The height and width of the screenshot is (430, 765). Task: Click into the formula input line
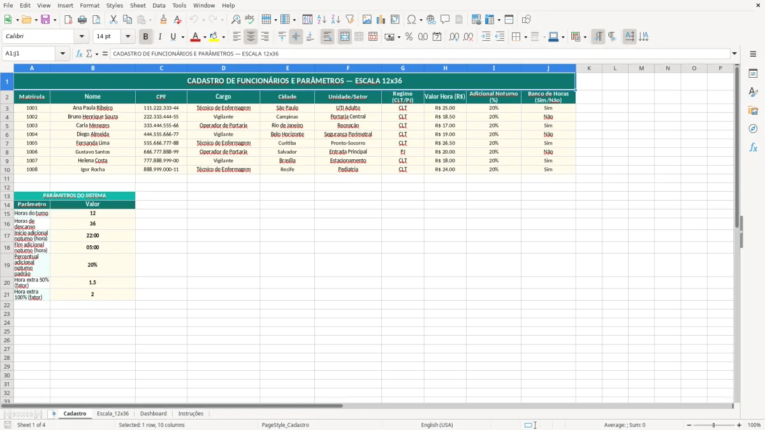pos(419,54)
